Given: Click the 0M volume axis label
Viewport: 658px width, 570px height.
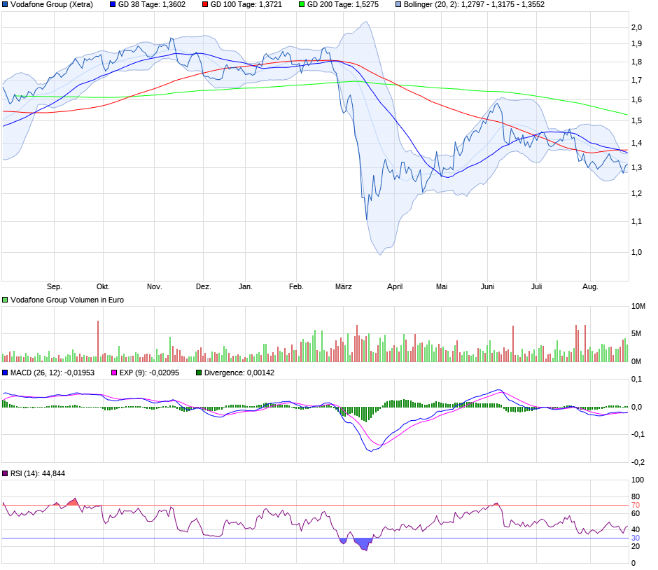Looking at the screenshot, I should [x=636, y=361].
